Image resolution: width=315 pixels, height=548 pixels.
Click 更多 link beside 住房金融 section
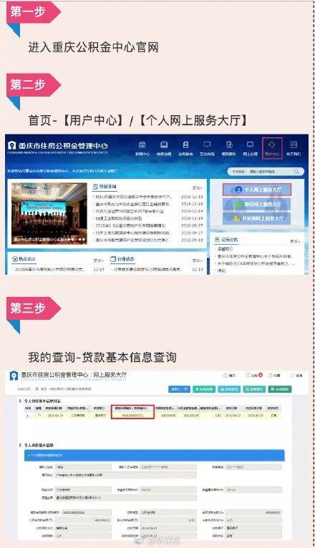pyautogui.click(x=197, y=187)
